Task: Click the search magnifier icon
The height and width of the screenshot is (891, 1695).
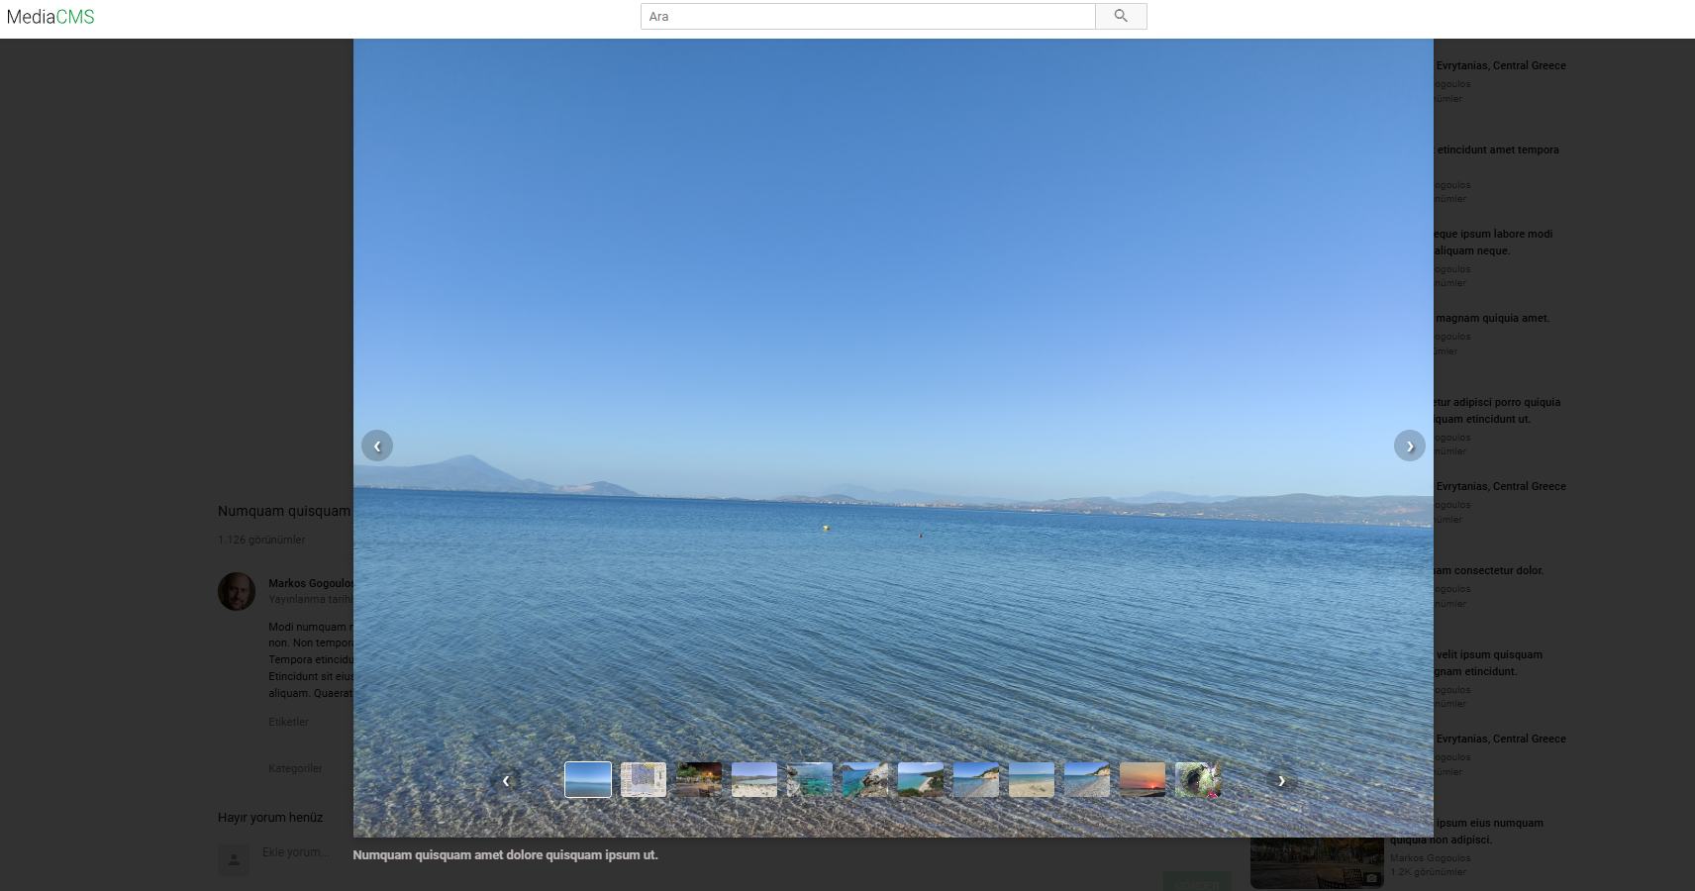Action: point(1121,16)
